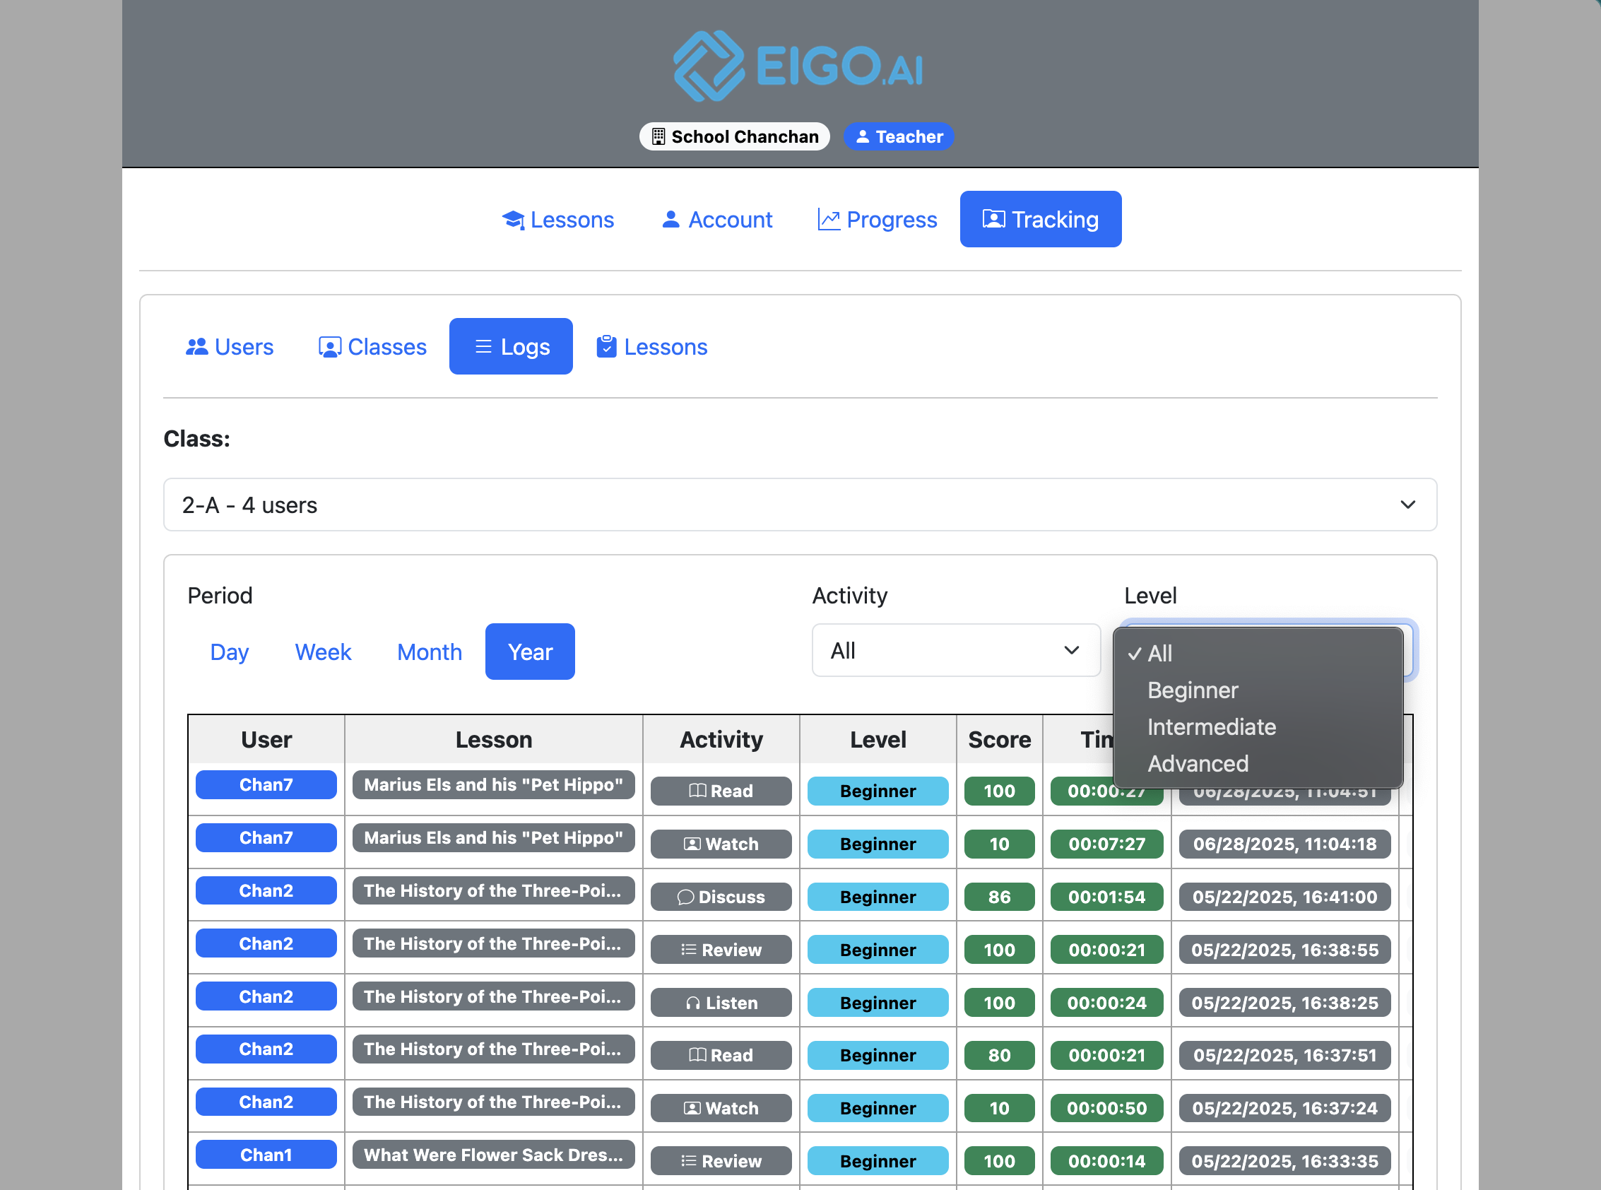
Task: Choose Intermediate in the Level list
Action: 1258,728
